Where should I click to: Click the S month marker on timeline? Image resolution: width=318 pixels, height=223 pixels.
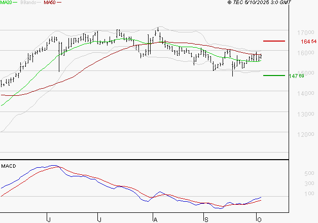tap(206, 219)
